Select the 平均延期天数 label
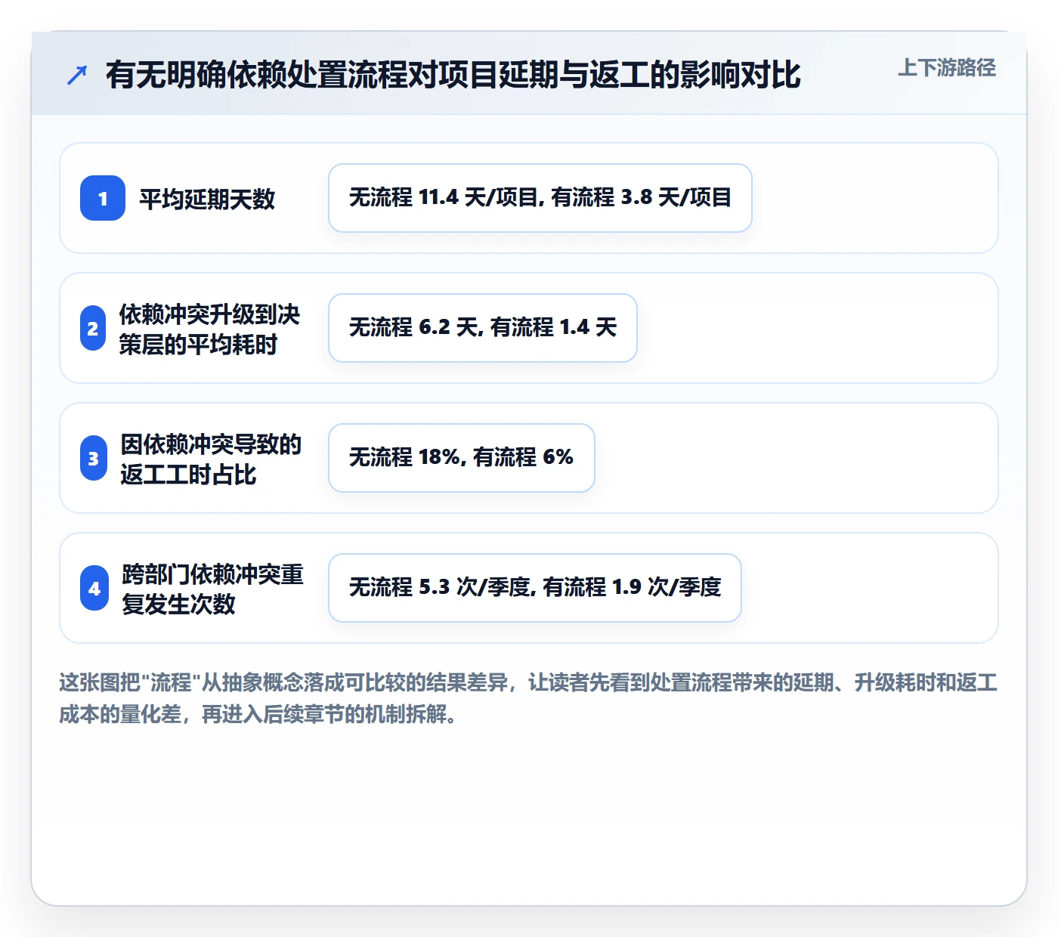This screenshot has width=1058, height=937. [x=207, y=199]
